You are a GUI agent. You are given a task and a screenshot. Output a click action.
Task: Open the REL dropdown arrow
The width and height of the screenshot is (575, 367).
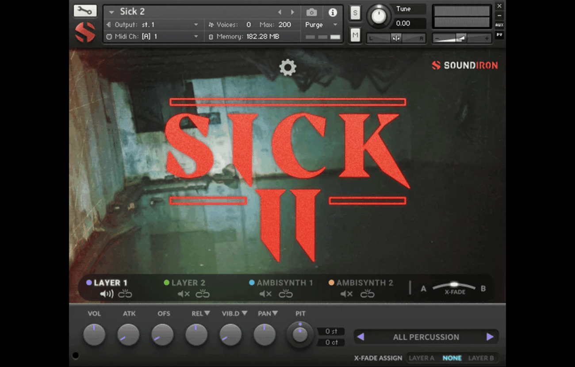point(207,313)
